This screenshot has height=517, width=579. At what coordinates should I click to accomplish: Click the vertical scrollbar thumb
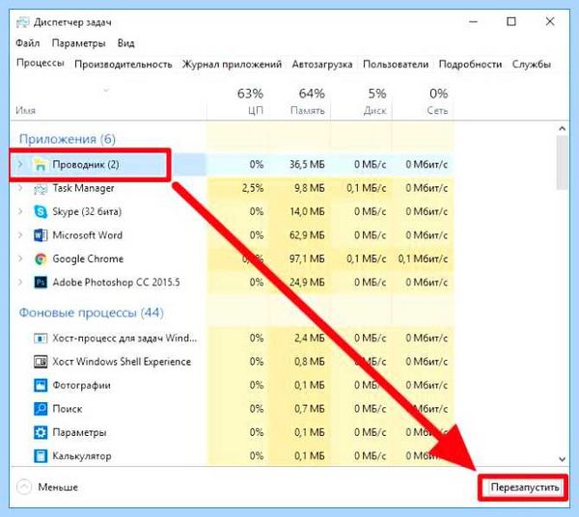click(x=562, y=162)
